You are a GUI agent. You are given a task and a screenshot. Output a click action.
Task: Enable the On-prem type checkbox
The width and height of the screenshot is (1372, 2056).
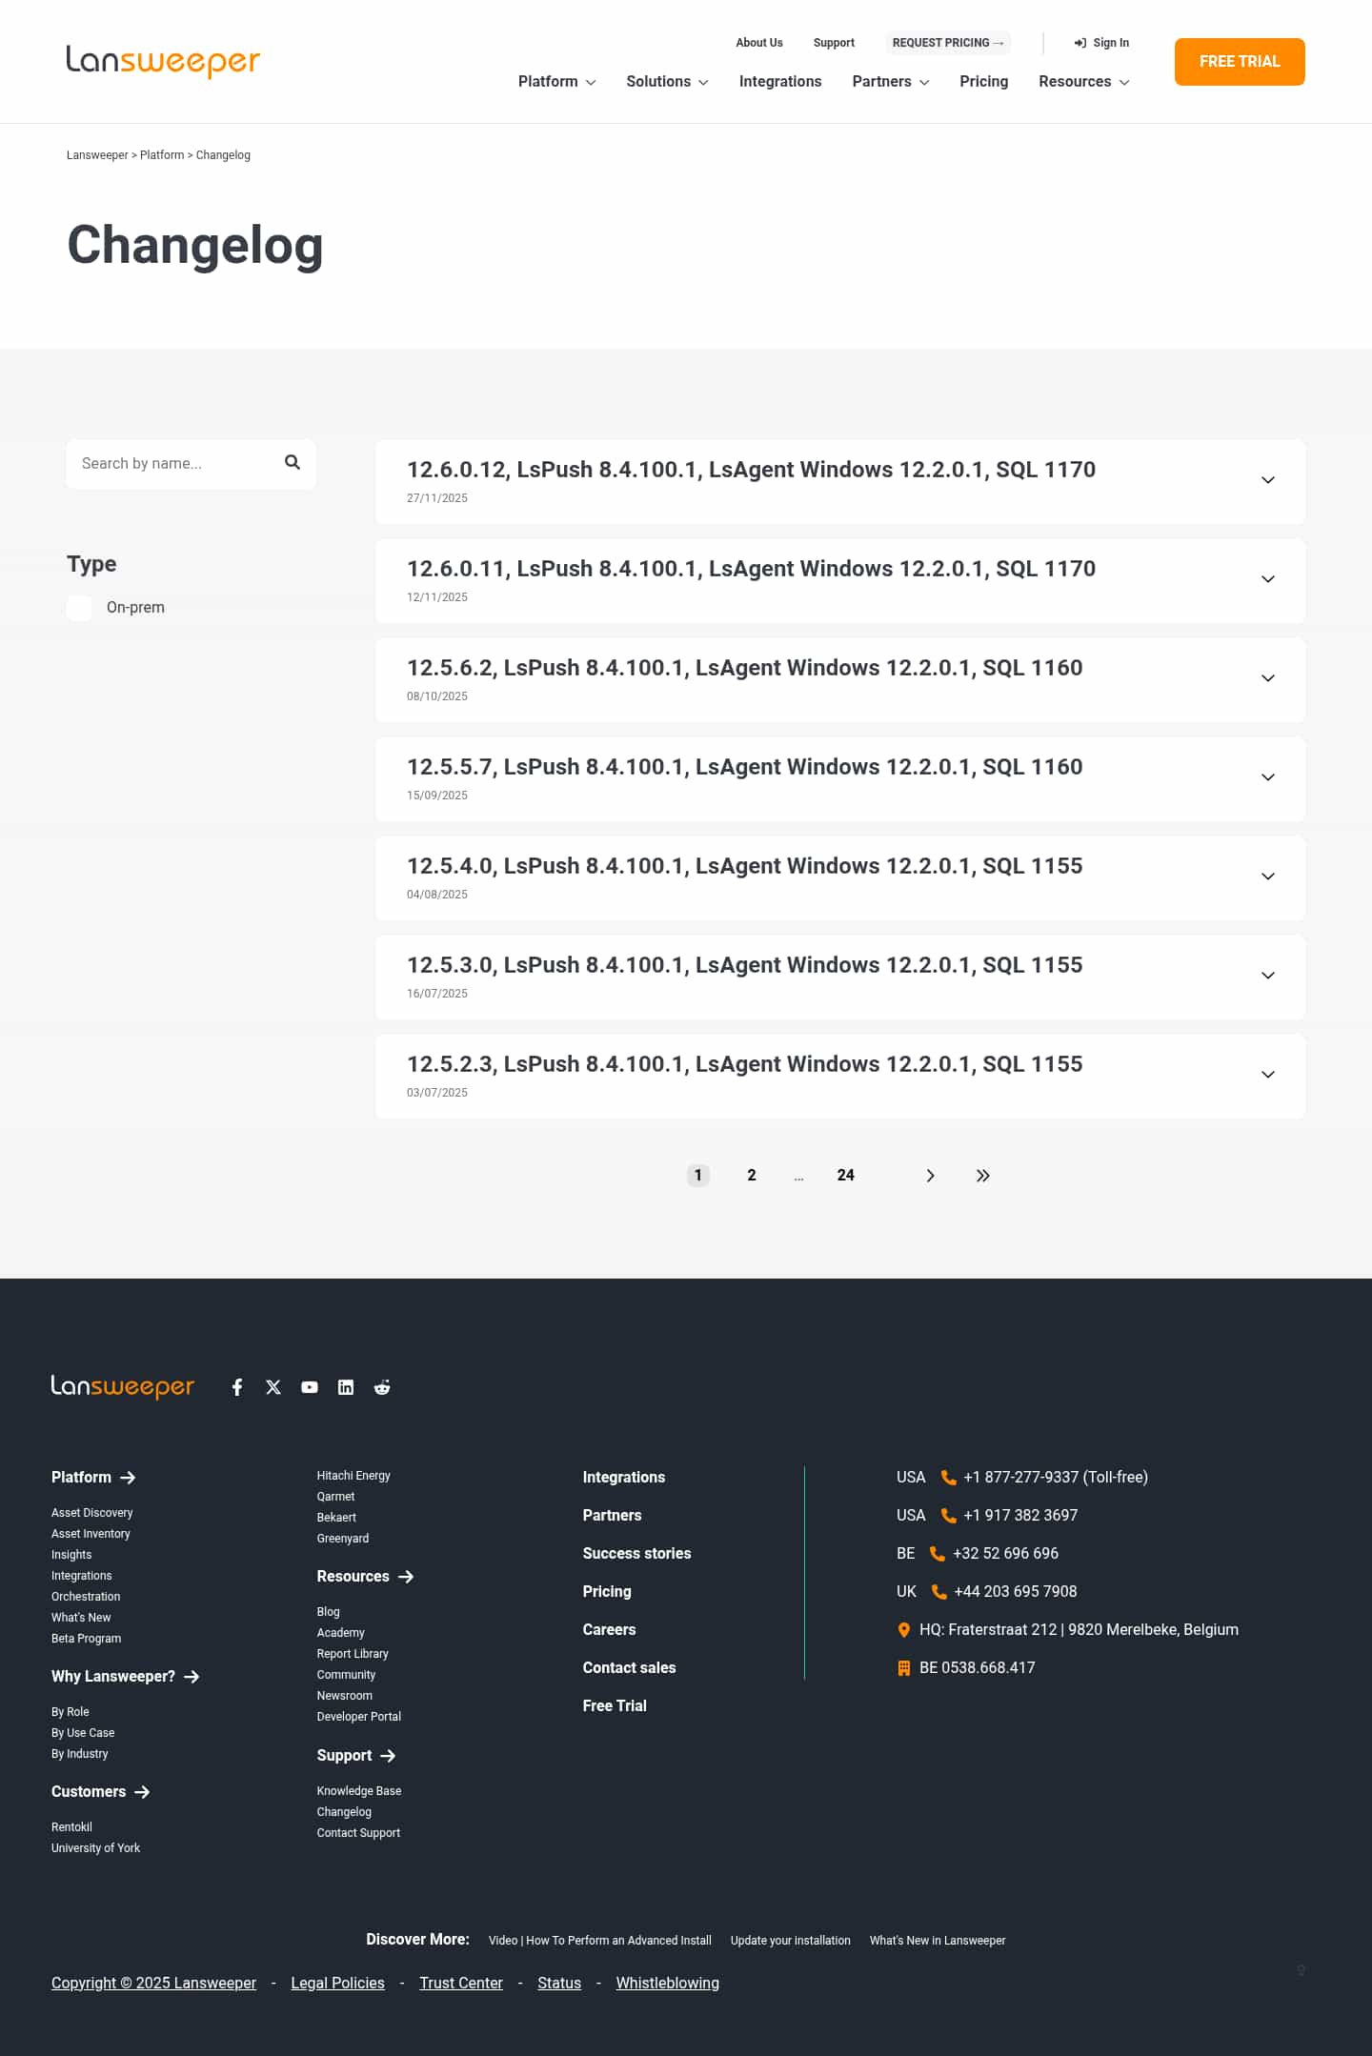click(79, 608)
